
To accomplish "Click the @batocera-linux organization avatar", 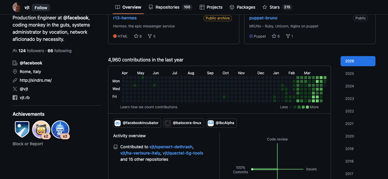I will coord(167,123).
